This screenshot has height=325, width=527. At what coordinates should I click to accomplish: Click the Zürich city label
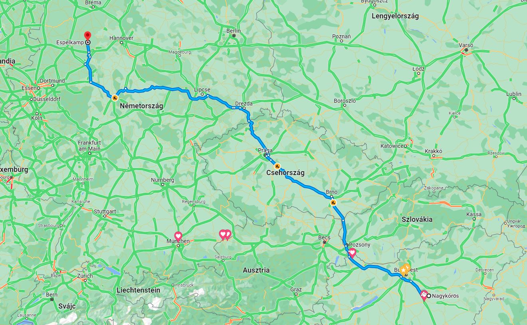(x=85, y=276)
